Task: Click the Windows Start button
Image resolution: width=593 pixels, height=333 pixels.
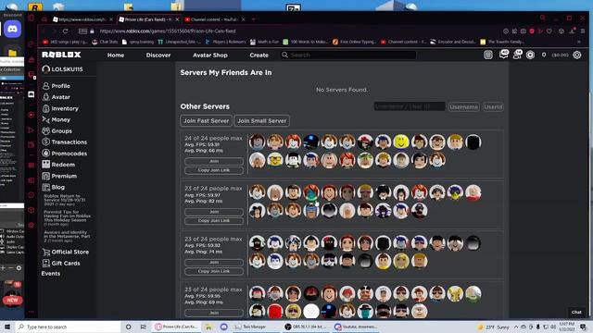Action: 6,327
